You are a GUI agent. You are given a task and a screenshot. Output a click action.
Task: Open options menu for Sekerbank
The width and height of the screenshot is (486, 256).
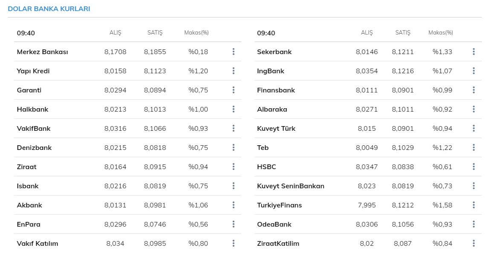(474, 52)
